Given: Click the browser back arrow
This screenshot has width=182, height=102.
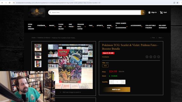Looking at the screenshot, I should [x=2, y=3].
